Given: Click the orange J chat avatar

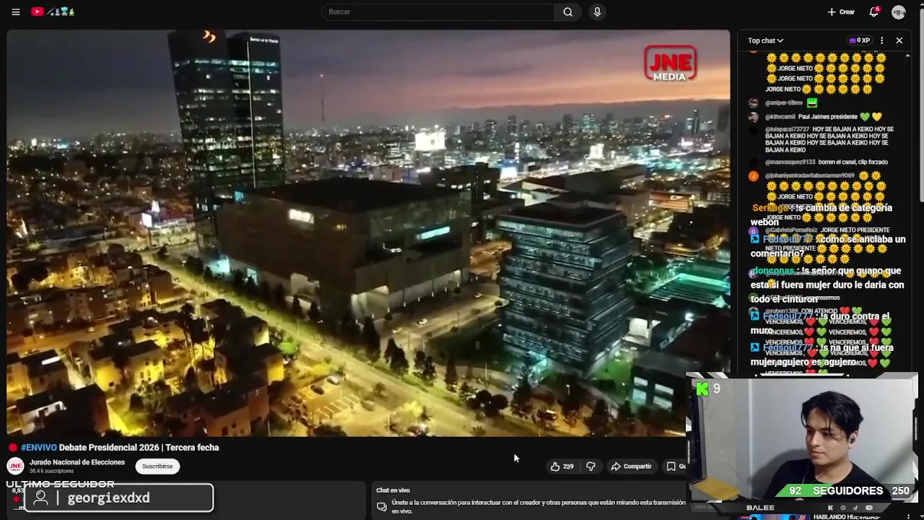Looking at the screenshot, I should point(754,176).
